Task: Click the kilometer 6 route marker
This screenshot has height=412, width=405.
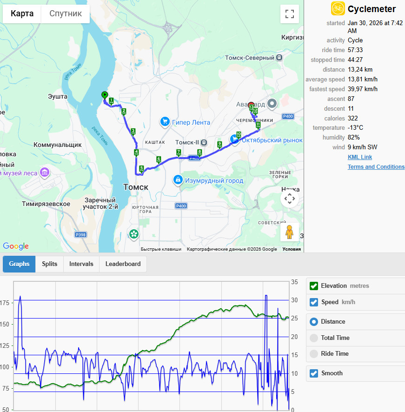Action: pos(159,159)
